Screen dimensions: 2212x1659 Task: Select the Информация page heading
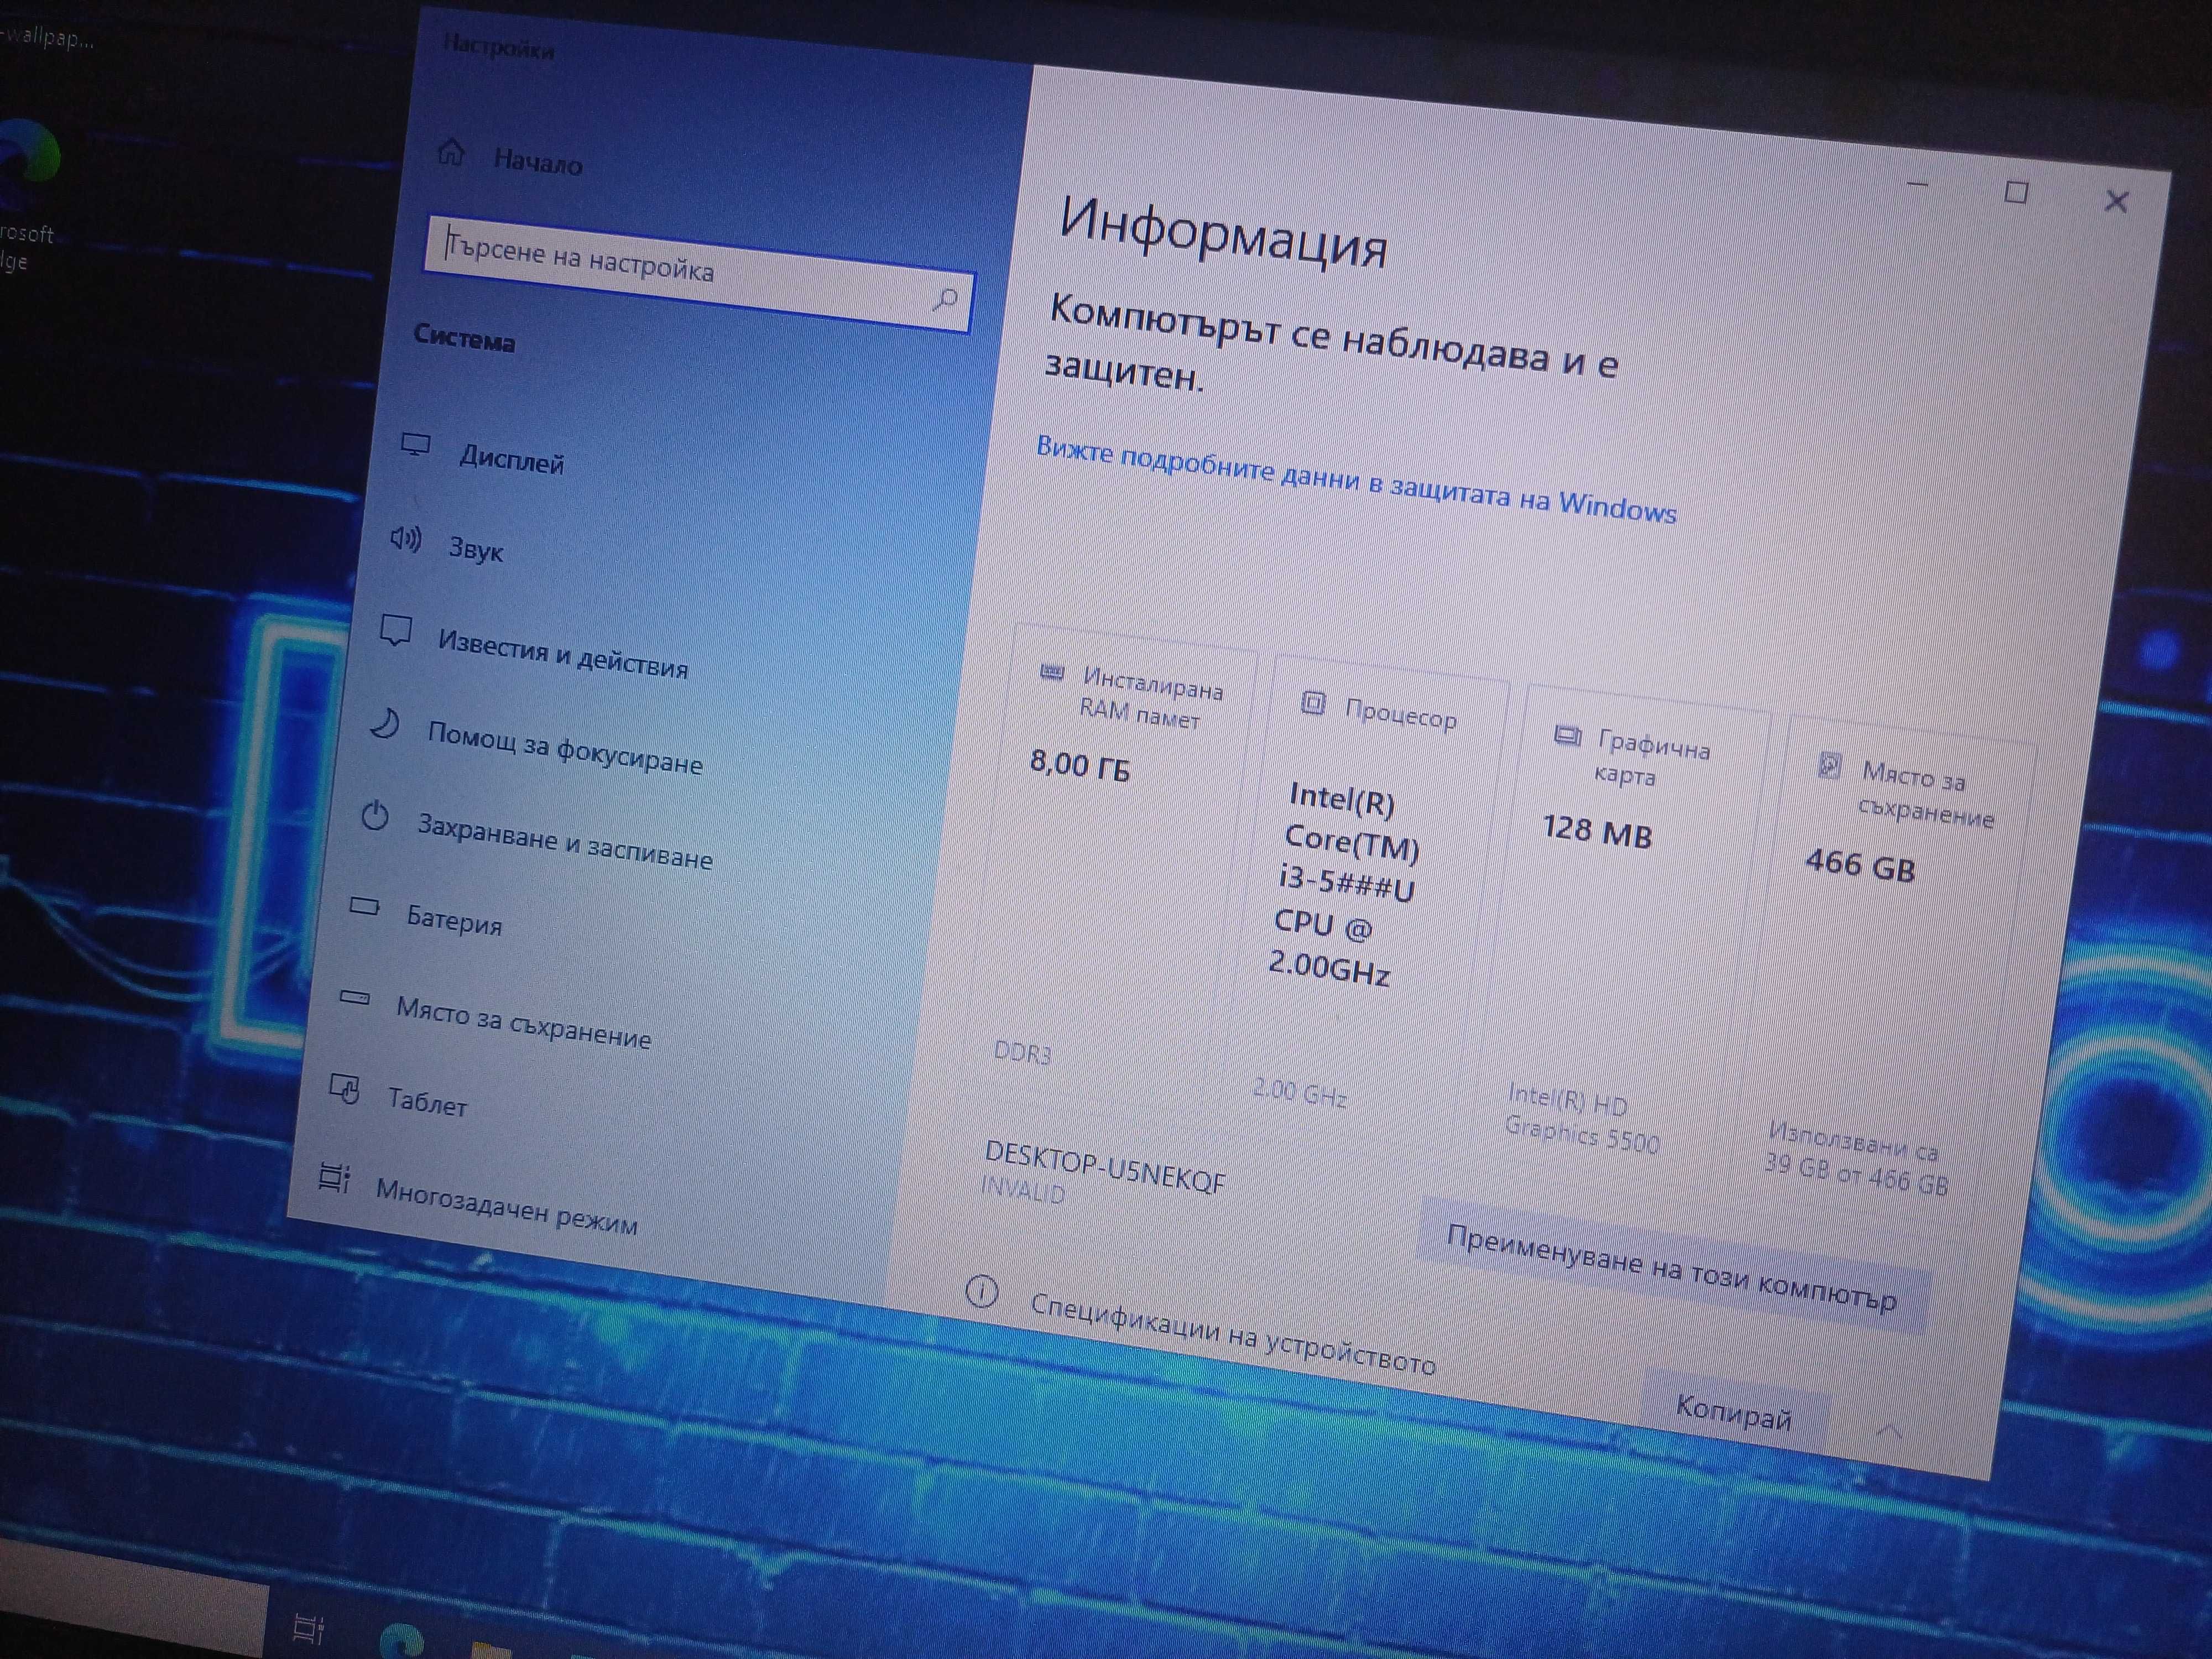coord(1223,232)
